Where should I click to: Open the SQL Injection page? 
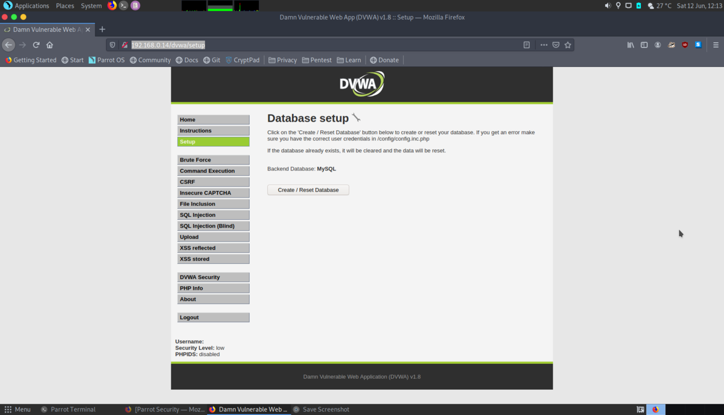(x=213, y=214)
